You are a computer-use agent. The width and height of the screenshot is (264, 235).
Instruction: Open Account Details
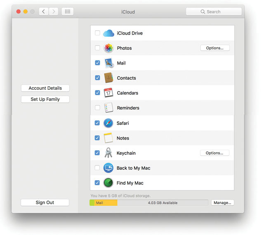(x=45, y=88)
